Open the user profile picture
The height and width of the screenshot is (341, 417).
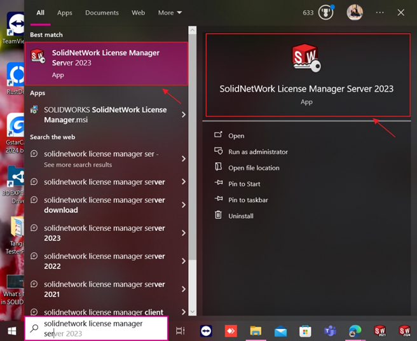[355, 12]
